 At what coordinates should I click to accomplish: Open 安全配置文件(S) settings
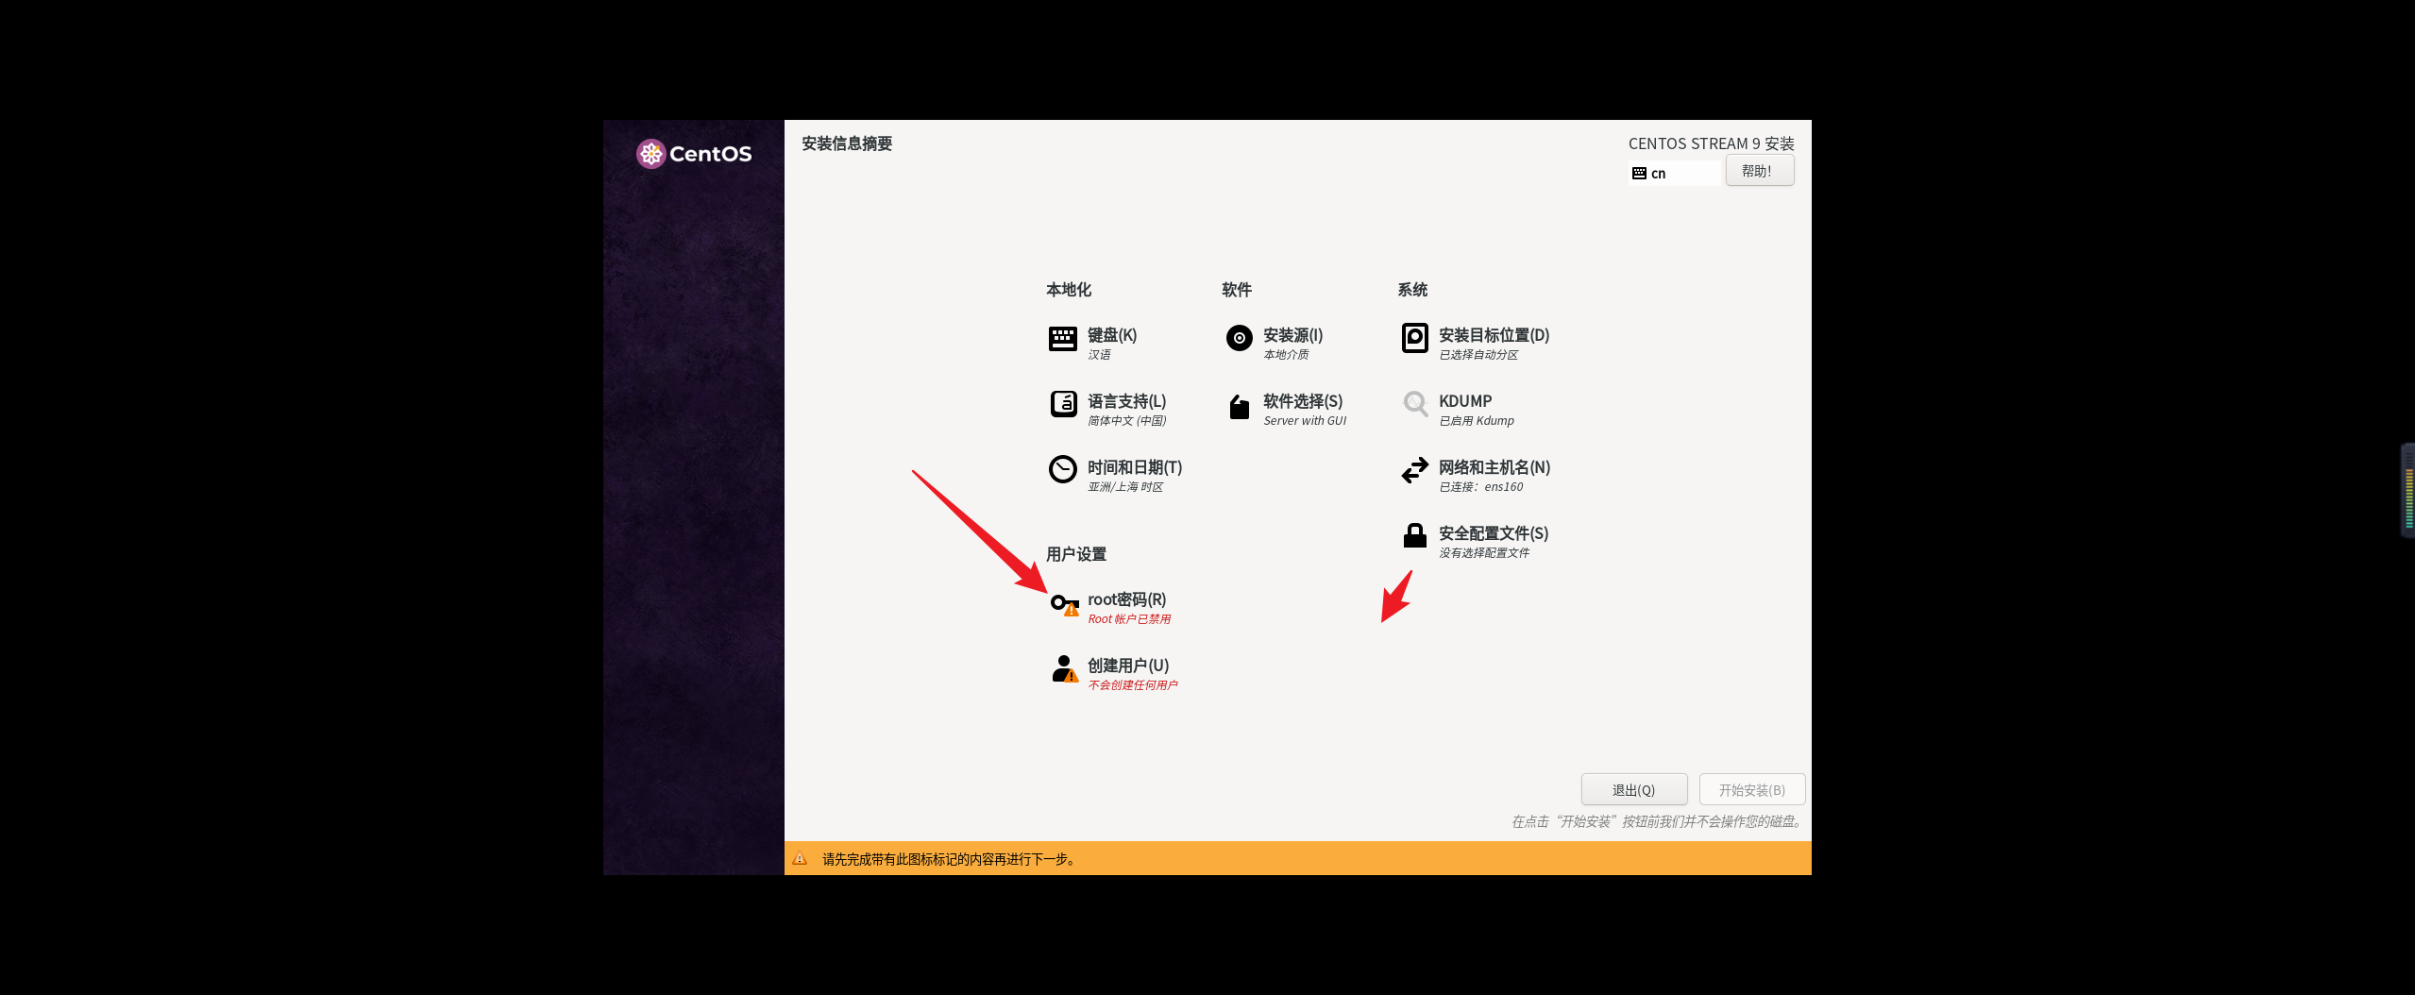tap(1493, 533)
